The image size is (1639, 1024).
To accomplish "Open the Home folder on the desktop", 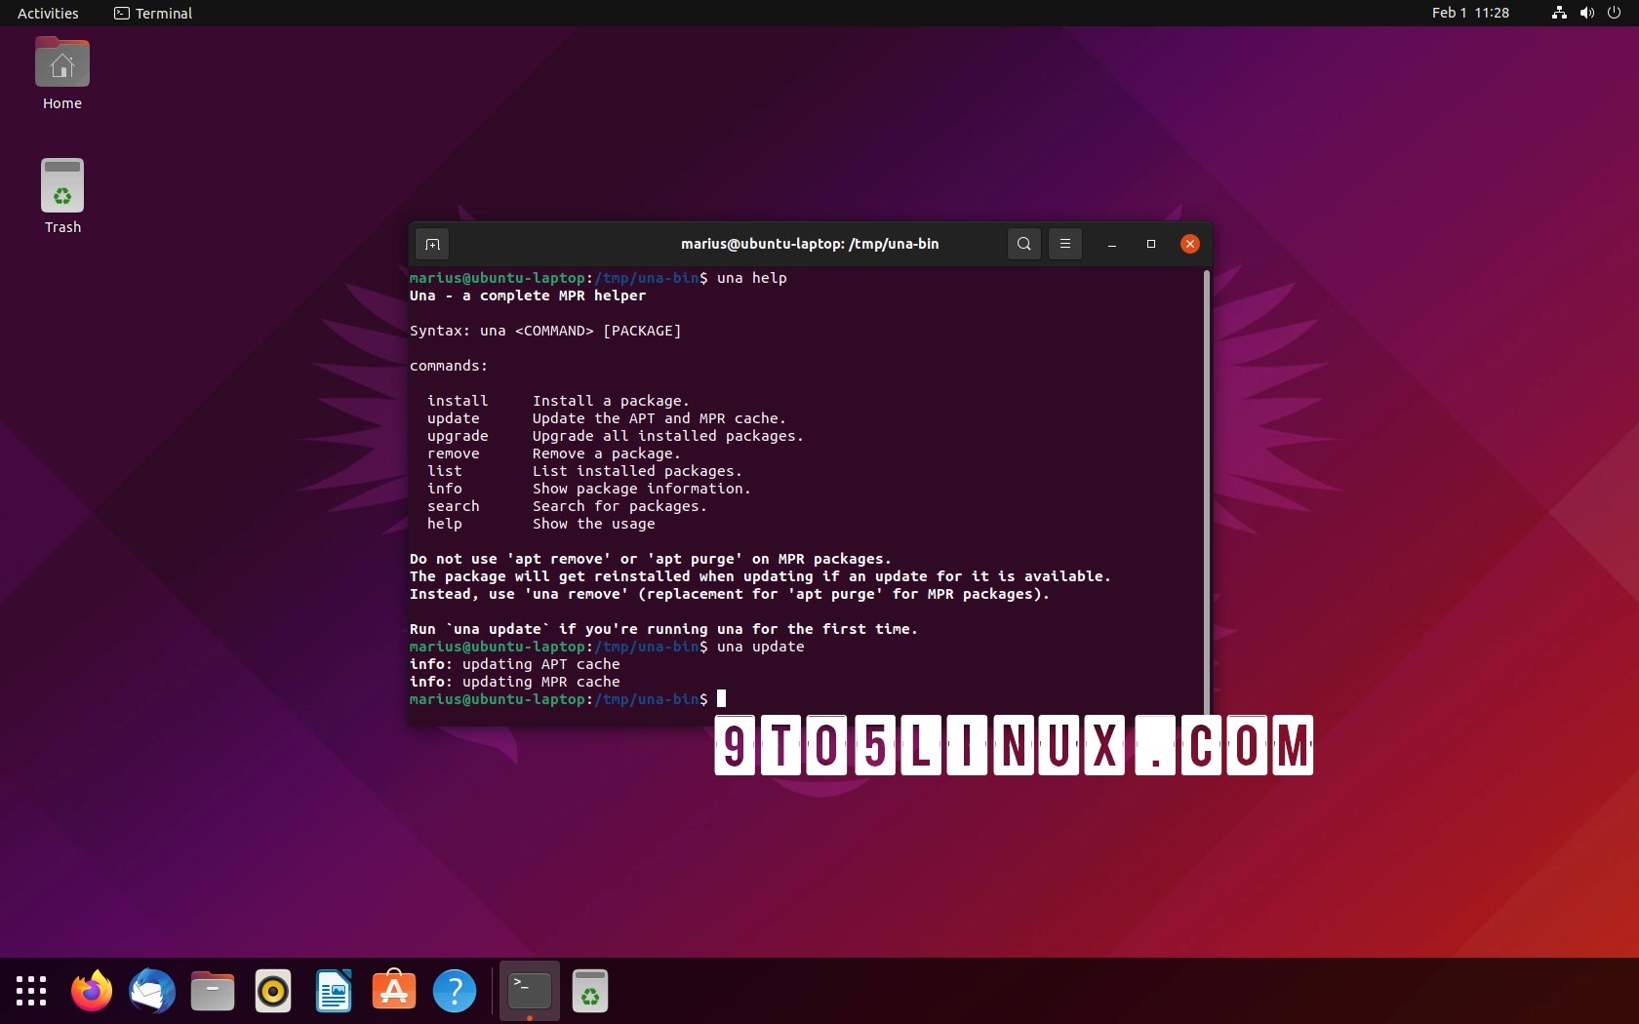I will click(x=60, y=66).
